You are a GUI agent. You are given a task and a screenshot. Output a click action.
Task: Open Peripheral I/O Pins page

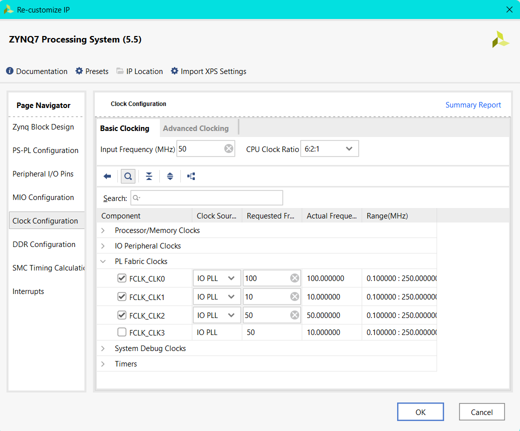click(43, 174)
